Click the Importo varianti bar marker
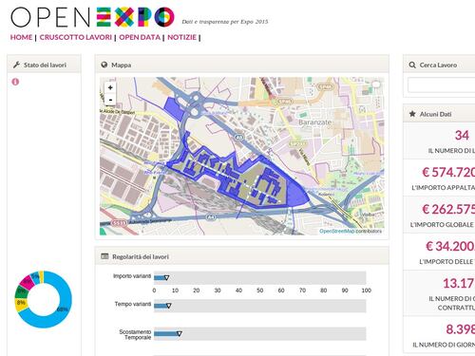The height and width of the screenshot is (356, 475). (166, 278)
